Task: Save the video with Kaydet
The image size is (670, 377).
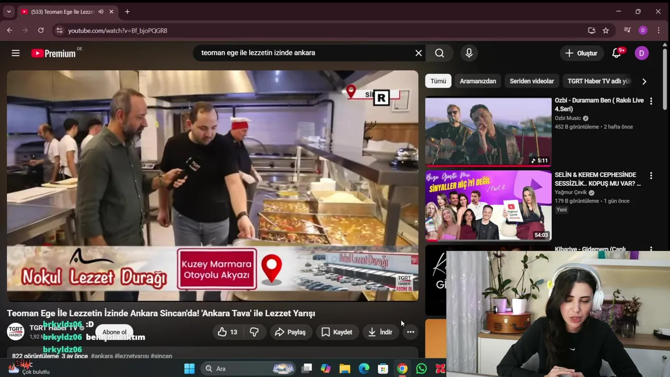Action: click(337, 332)
